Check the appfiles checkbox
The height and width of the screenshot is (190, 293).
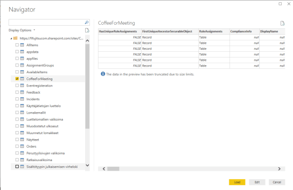click(x=17, y=58)
